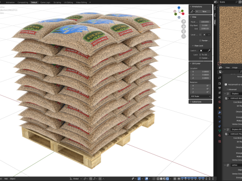Click the Lattice modifier type icon

click(x=228, y=165)
